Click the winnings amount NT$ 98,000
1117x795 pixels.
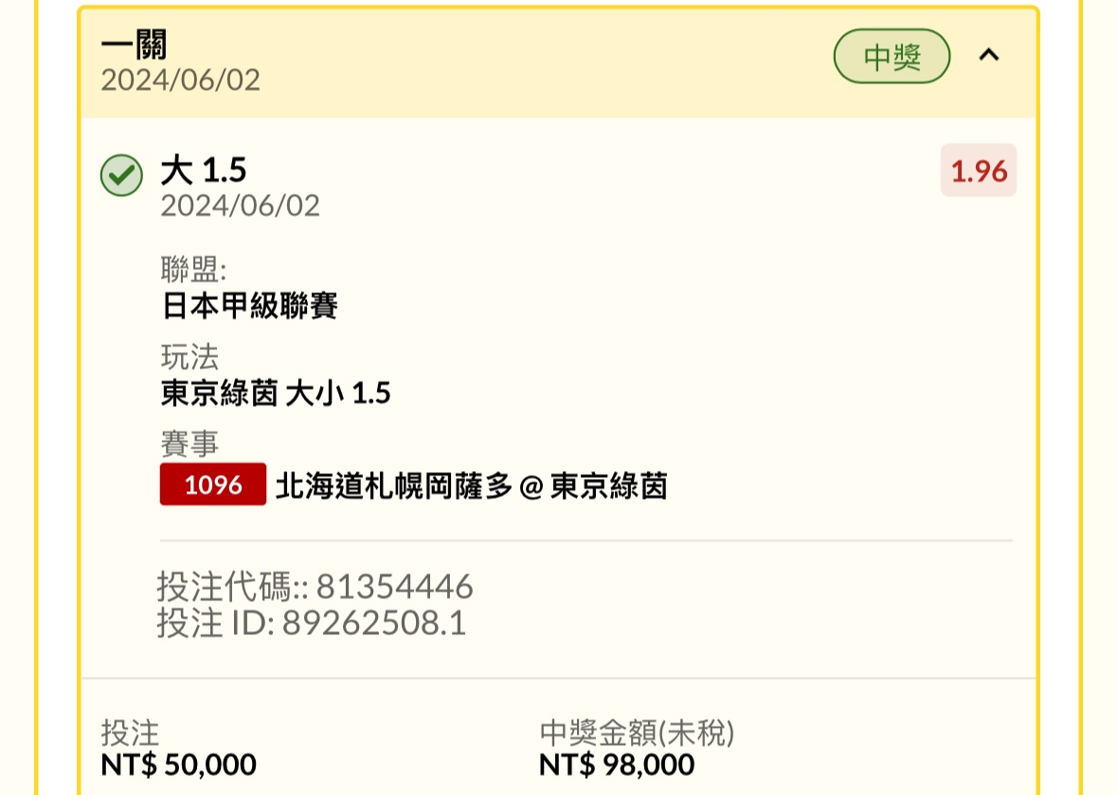616,764
